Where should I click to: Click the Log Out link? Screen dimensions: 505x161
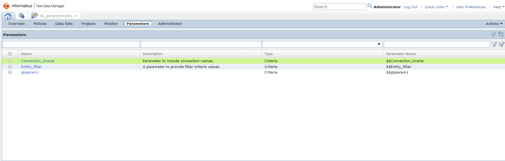[x=411, y=7]
